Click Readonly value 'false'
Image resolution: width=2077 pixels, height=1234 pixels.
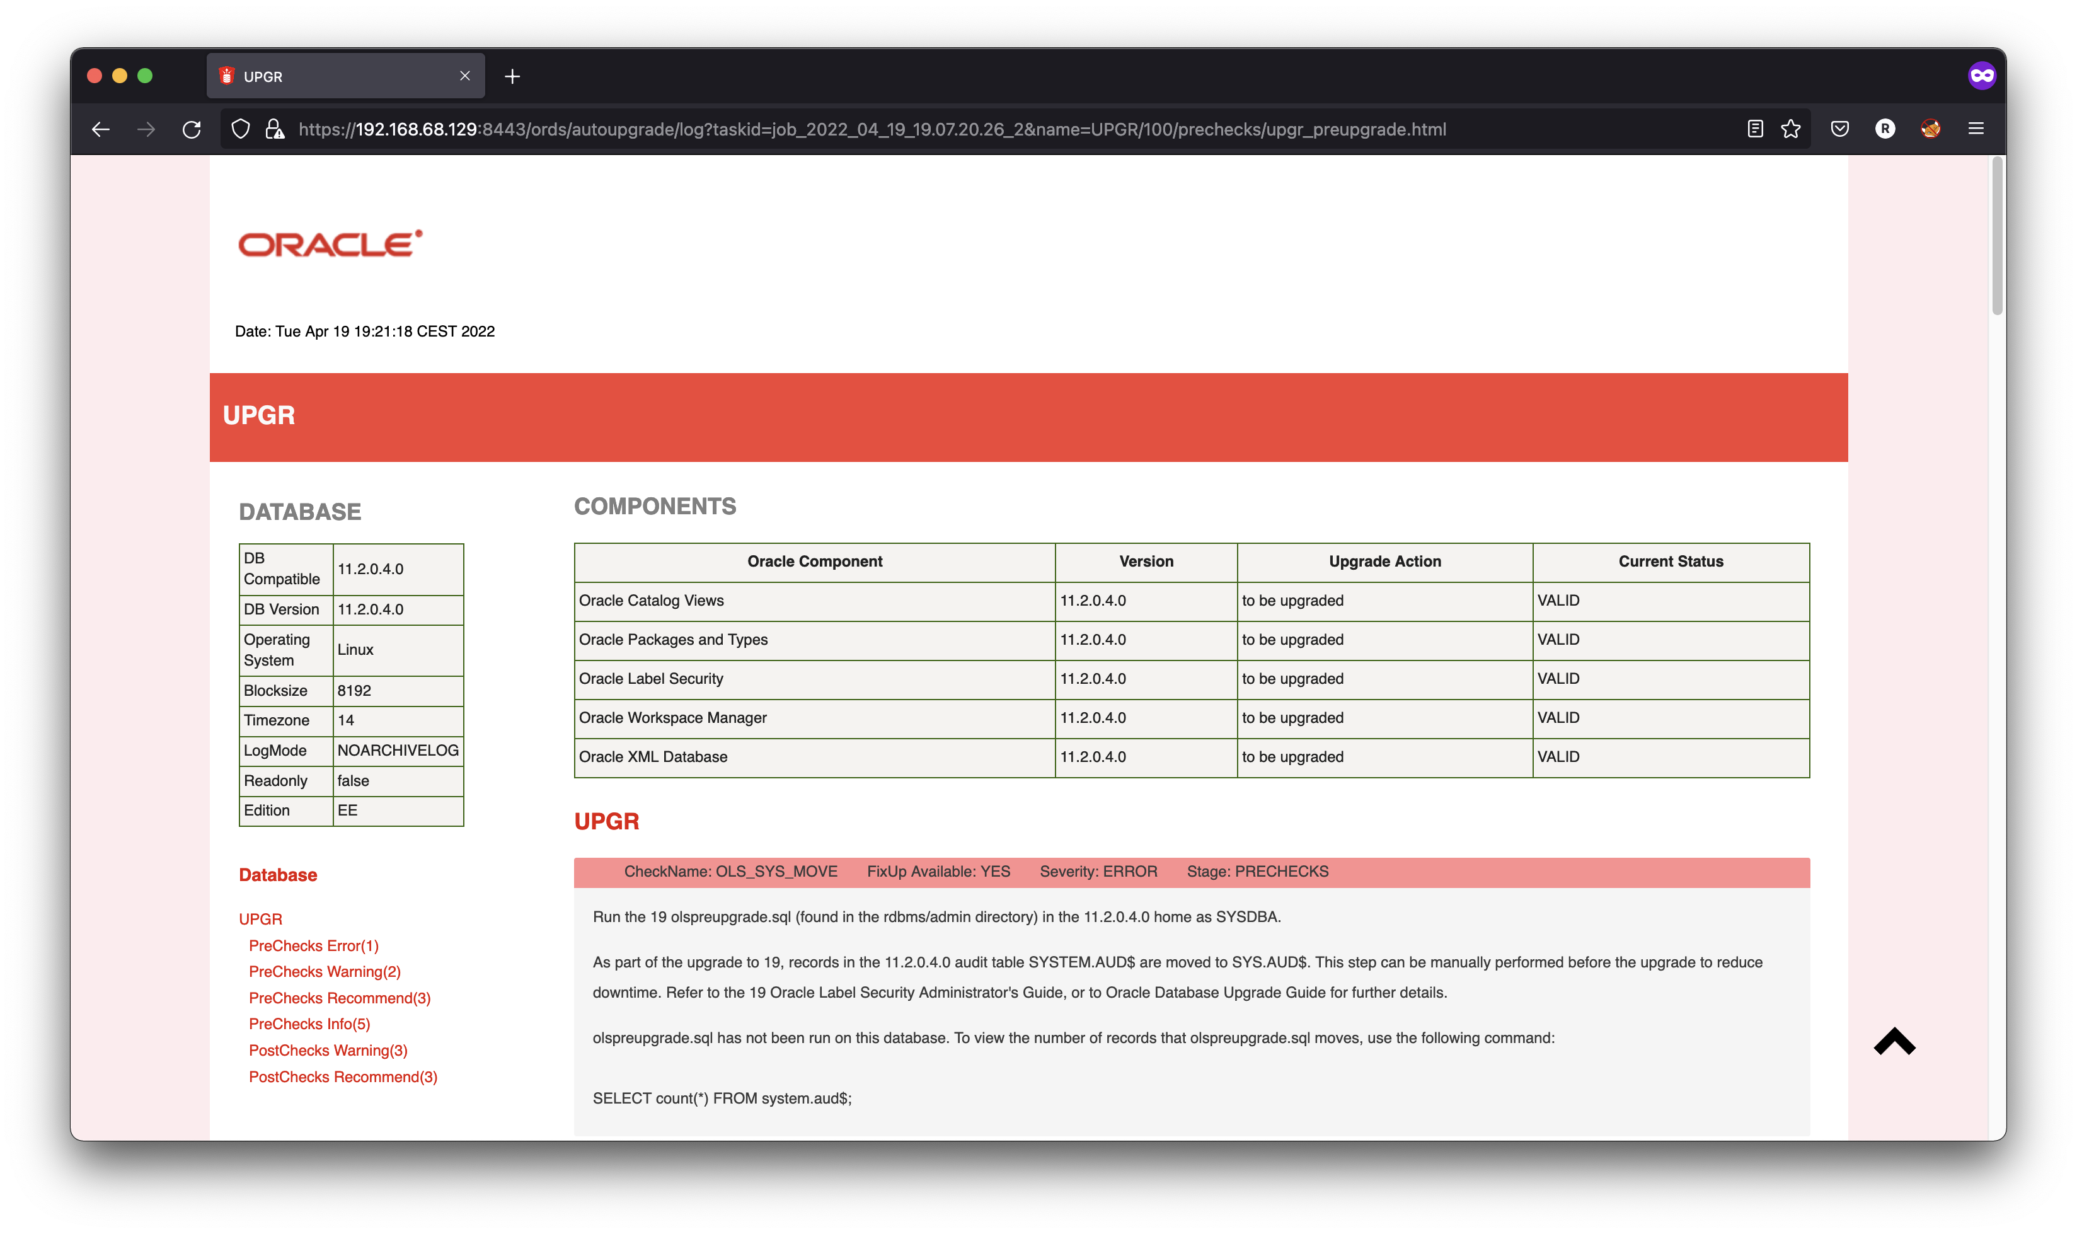pyautogui.click(x=398, y=781)
